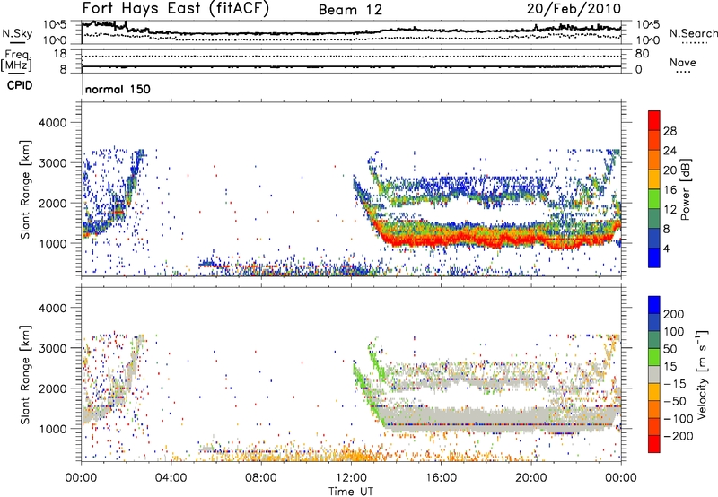Image resolution: width=718 pixels, height=497 pixels.
Task: Click the '28' power colorbar tick
Action: click(x=670, y=131)
